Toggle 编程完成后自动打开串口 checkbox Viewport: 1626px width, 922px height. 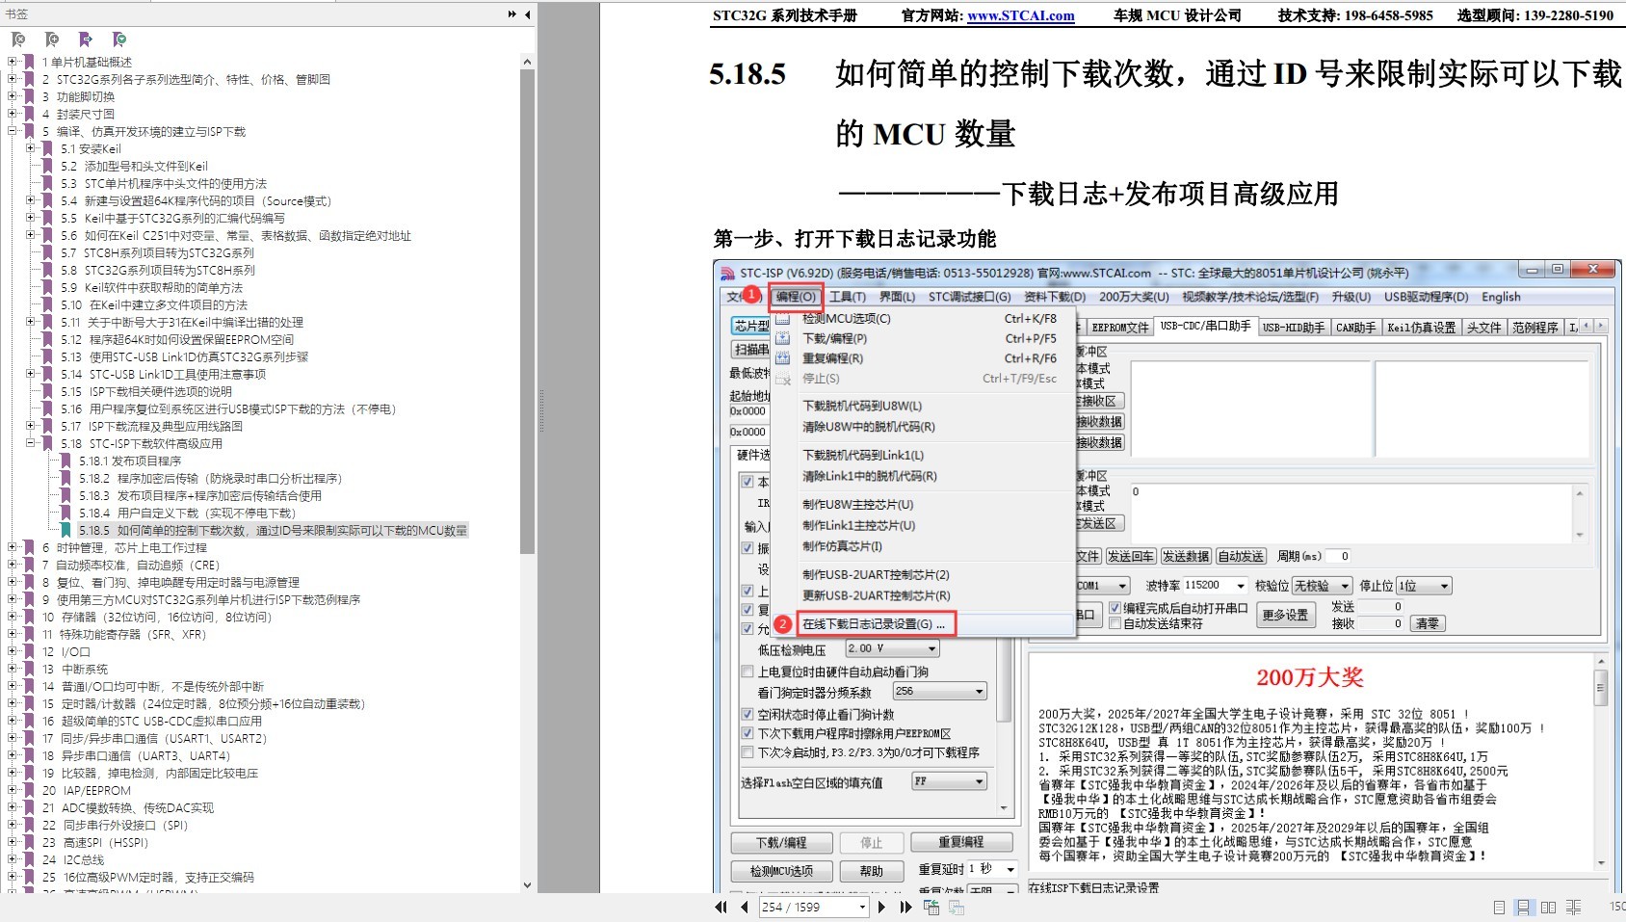pyautogui.click(x=1115, y=608)
